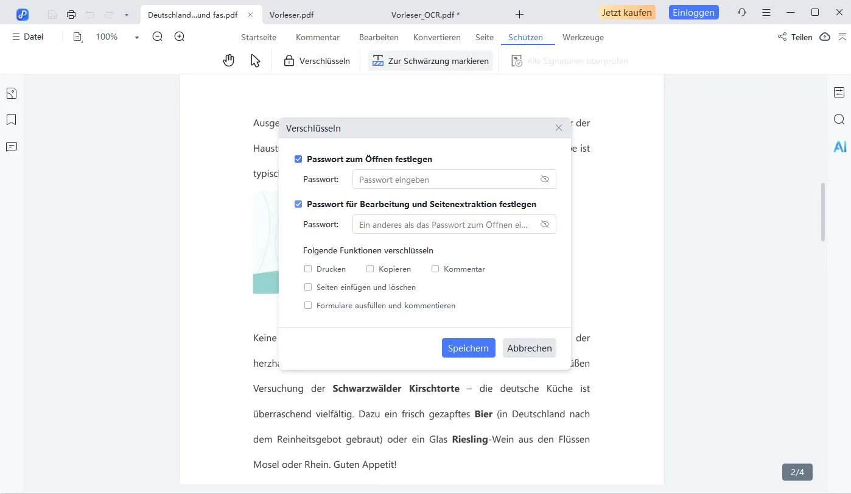This screenshot has width=851, height=494.
Task: Open the properties panel in right sidebar
Action: (x=839, y=93)
